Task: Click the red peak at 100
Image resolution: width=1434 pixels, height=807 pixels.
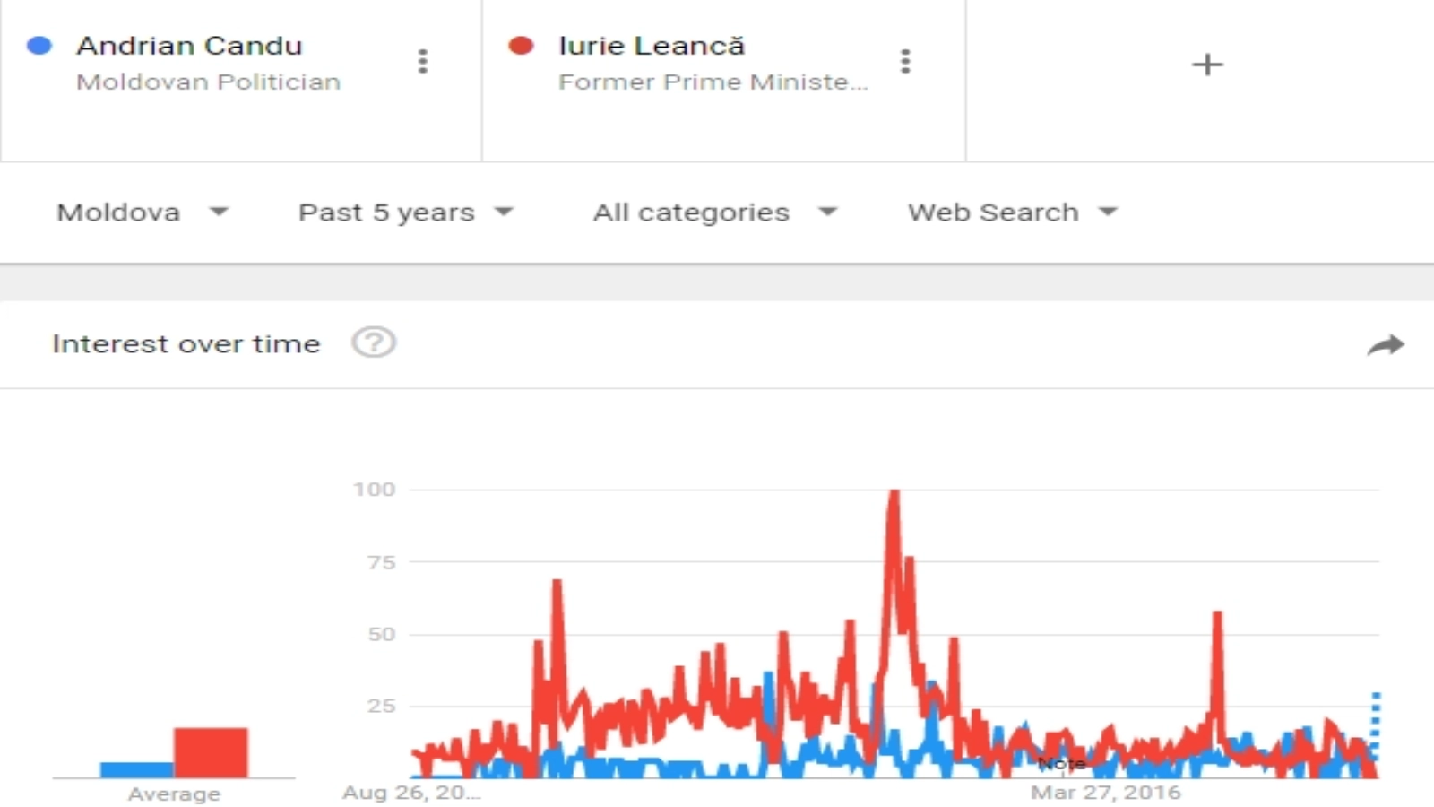Action: coord(894,493)
